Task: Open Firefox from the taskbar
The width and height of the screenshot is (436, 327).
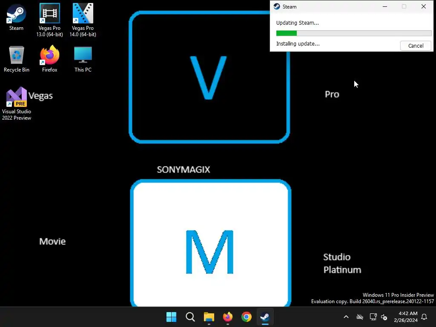Action: click(x=228, y=317)
